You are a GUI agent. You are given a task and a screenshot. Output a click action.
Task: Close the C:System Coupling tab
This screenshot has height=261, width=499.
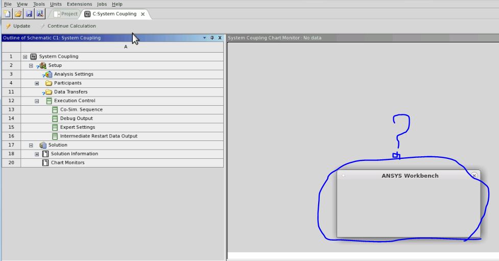(143, 14)
